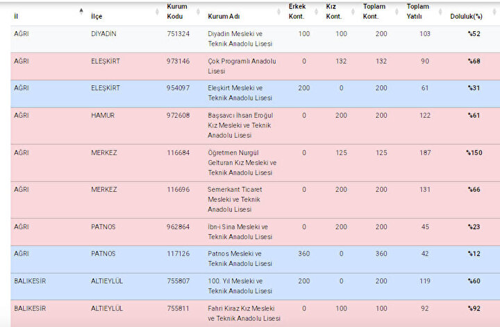Screen dimensions: 500x327
Task: Select institution code 972608
Action: (178, 115)
